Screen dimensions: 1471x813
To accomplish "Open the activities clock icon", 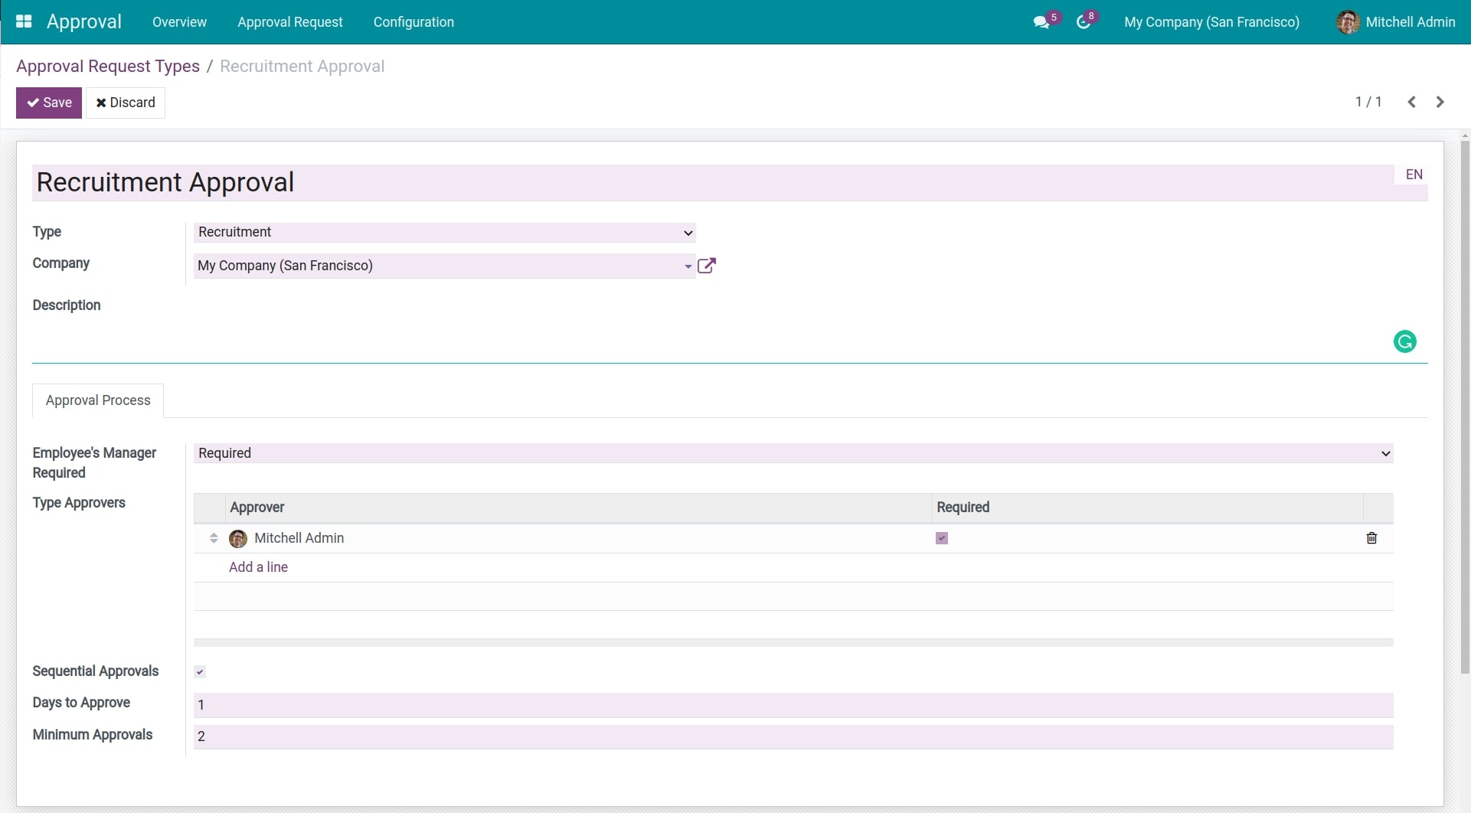I will [1084, 22].
